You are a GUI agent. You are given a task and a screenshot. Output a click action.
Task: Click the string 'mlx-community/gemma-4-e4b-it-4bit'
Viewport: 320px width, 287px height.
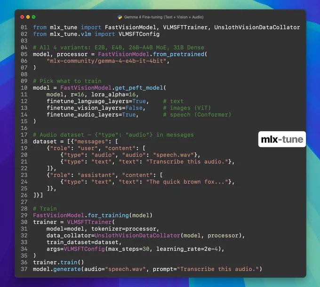(x=106, y=61)
